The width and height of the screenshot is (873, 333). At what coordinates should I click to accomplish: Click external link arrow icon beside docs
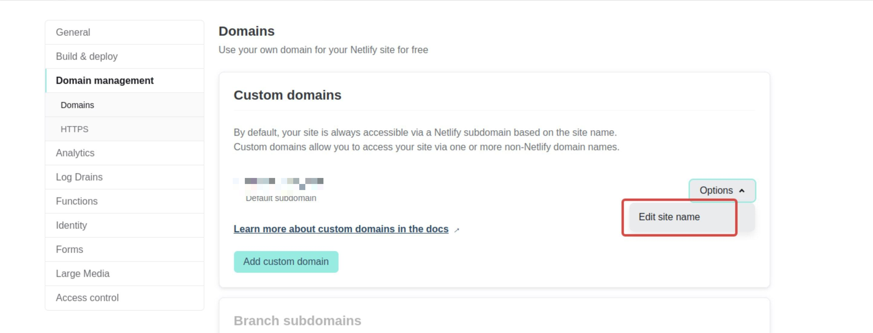pos(457,230)
